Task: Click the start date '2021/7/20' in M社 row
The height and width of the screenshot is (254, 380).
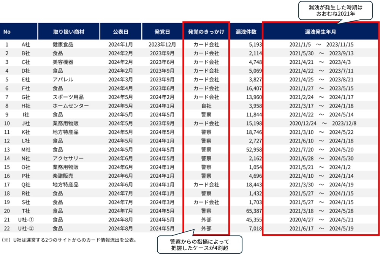Action: [x=301, y=150]
